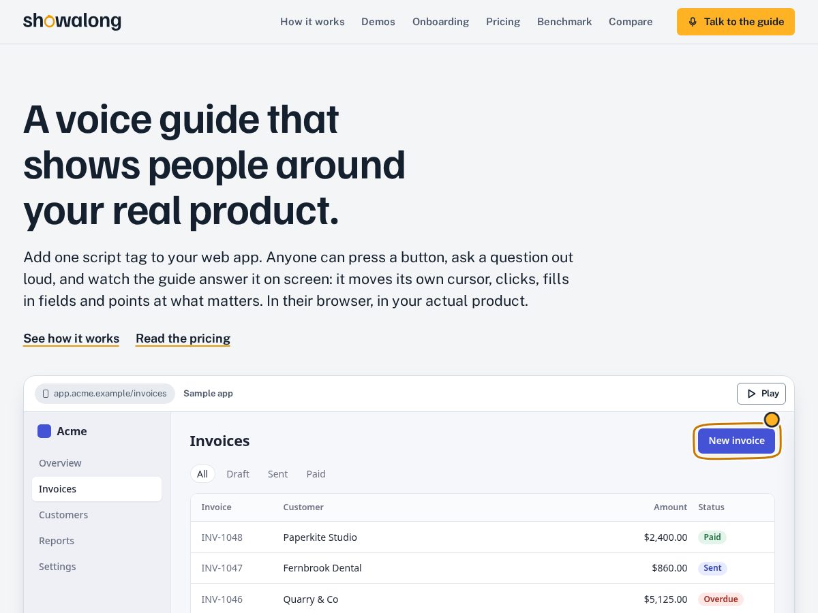Click the Customer column header
The image size is (818, 613).
click(303, 507)
